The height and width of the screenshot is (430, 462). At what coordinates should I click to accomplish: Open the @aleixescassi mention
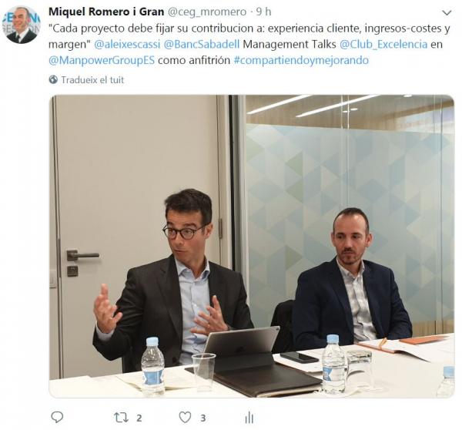tap(127, 44)
